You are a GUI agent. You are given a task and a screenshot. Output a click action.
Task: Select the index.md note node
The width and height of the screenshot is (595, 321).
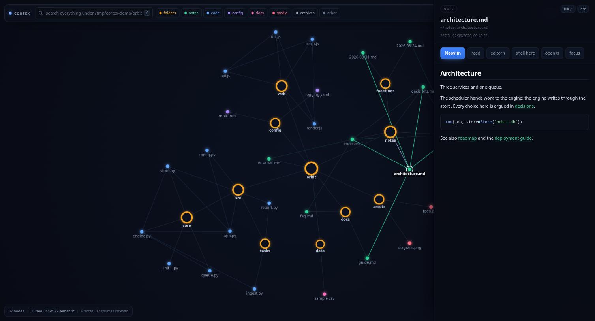pos(352,140)
